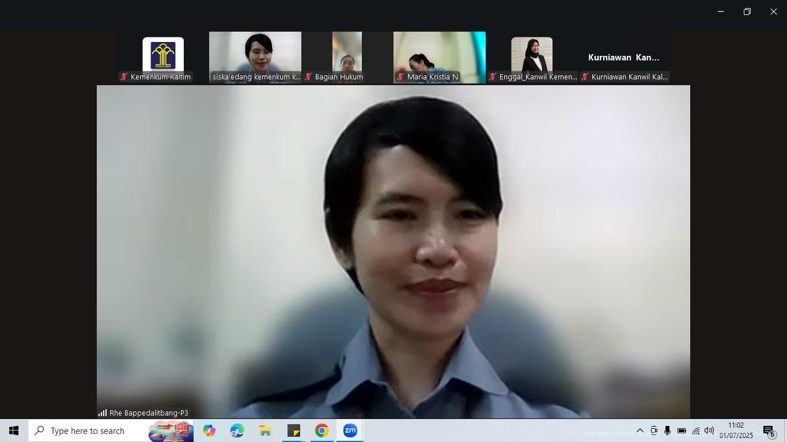
Task: Click the muted mic icon on Kemenkum Kaltim
Action: [x=123, y=77]
